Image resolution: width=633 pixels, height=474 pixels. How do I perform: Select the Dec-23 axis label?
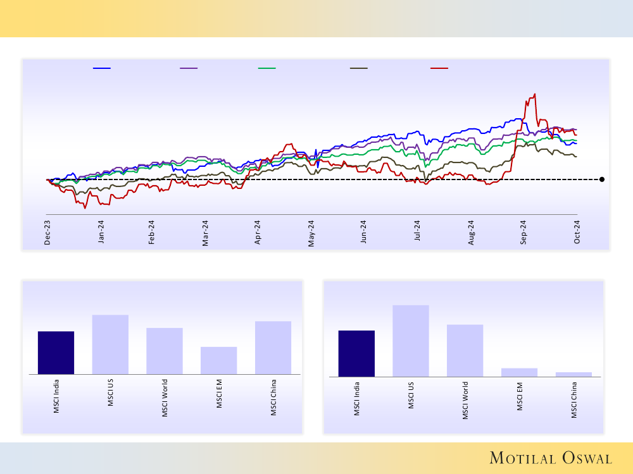(x=48, y=232)
